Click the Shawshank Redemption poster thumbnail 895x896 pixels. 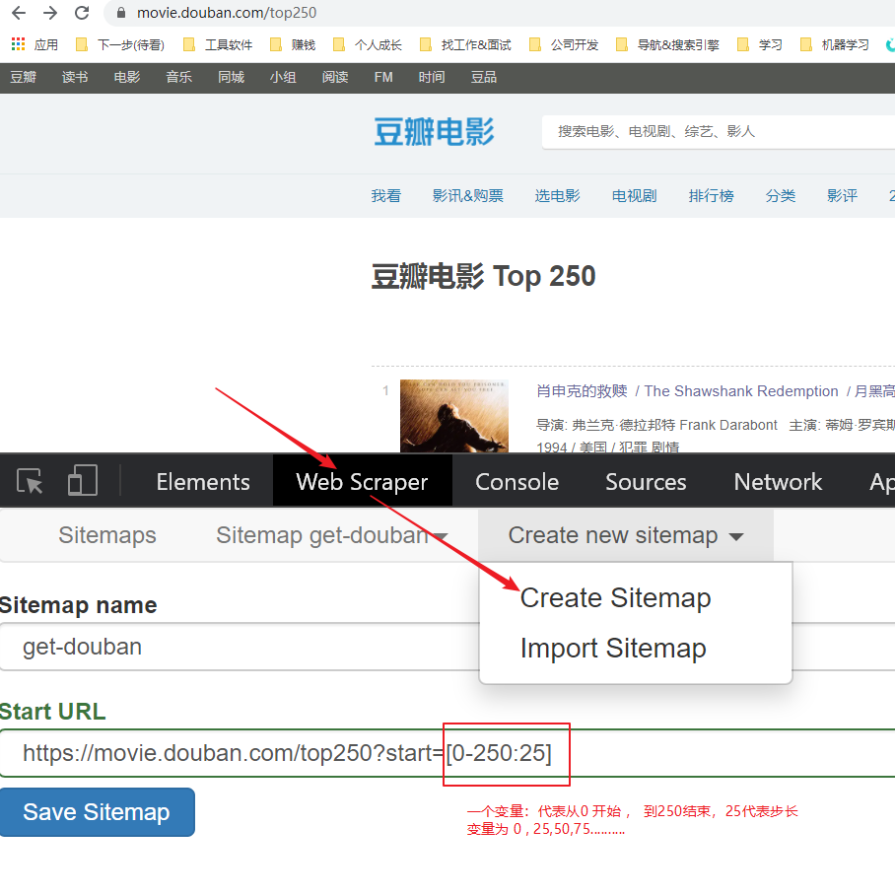454,416
